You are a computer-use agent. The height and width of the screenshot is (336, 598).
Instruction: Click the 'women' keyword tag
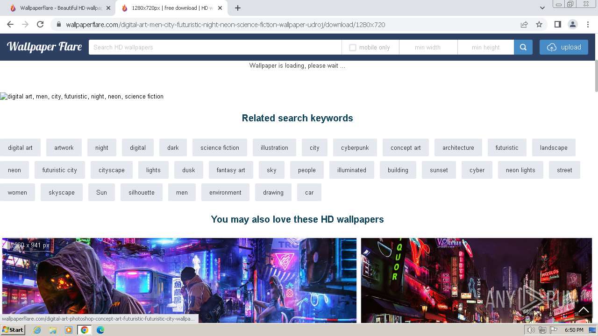[x=17, y=192]
